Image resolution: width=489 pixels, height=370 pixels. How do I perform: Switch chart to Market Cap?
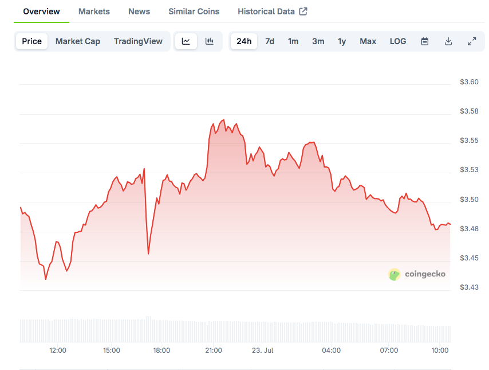[x=78, y=41]
